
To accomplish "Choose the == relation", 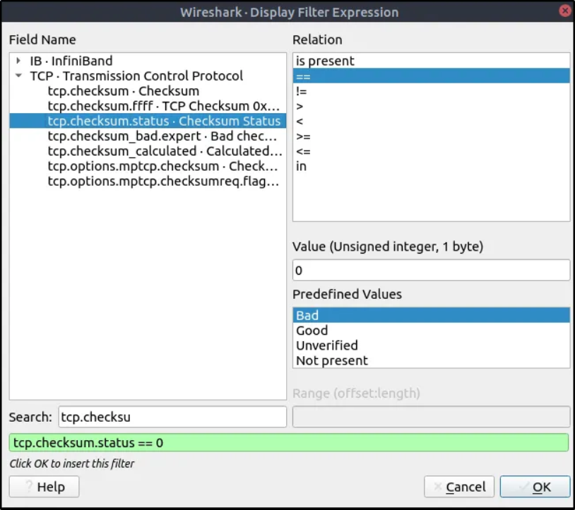I will 431,76.
